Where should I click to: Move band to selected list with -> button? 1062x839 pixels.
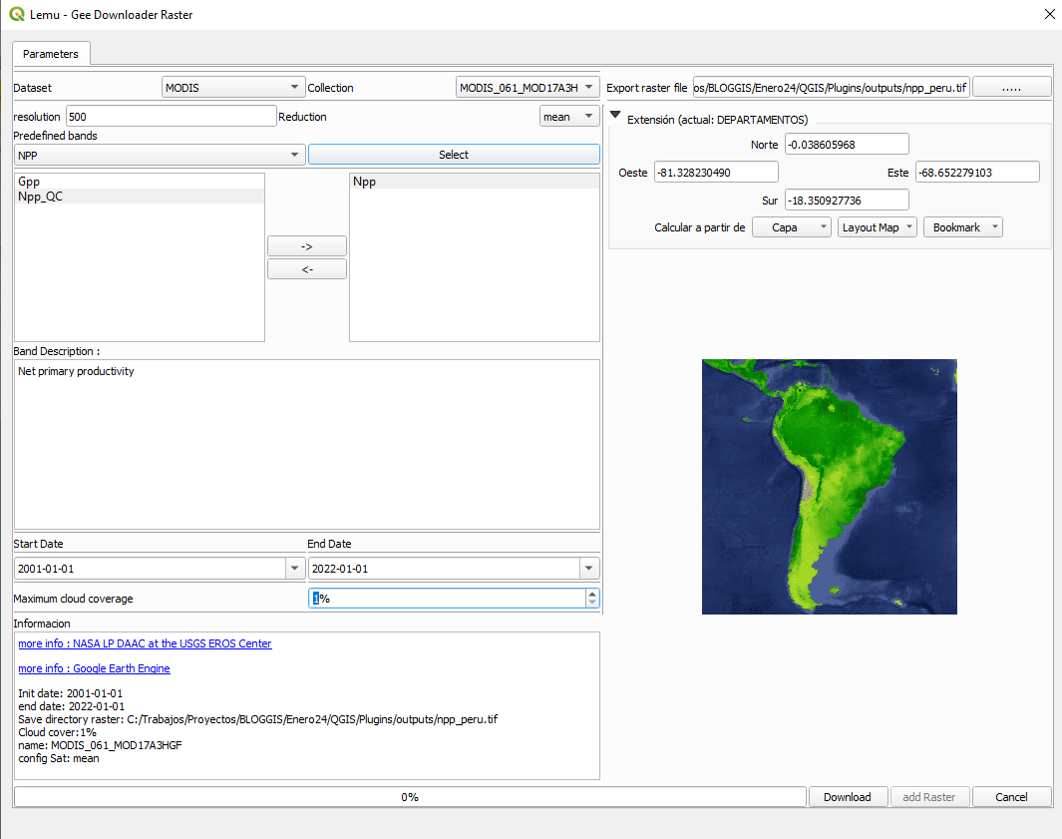307,246
